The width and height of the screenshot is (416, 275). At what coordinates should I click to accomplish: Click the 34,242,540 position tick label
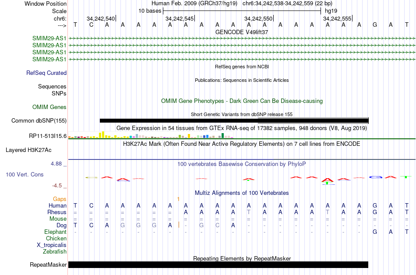pos(101,19)
